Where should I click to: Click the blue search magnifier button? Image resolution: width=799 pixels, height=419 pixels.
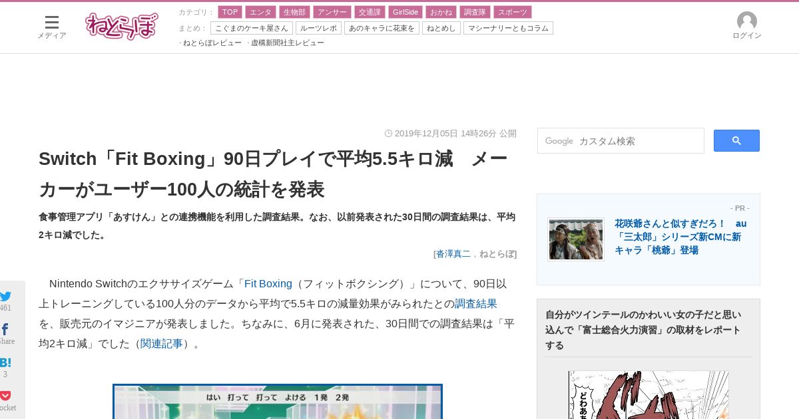pyautogui.click(x=736, y=141)
